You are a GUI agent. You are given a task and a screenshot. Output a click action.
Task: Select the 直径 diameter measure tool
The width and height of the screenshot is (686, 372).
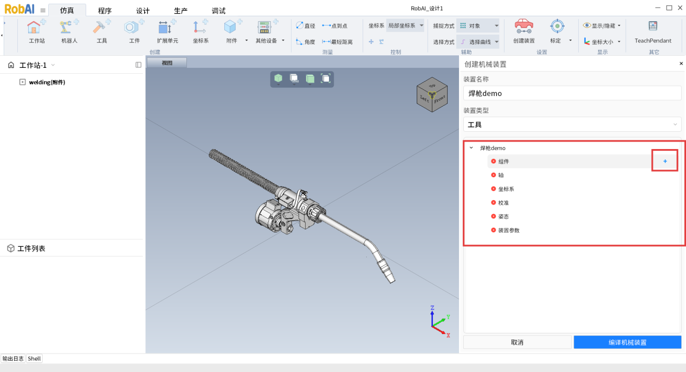(x=306, y=25)
